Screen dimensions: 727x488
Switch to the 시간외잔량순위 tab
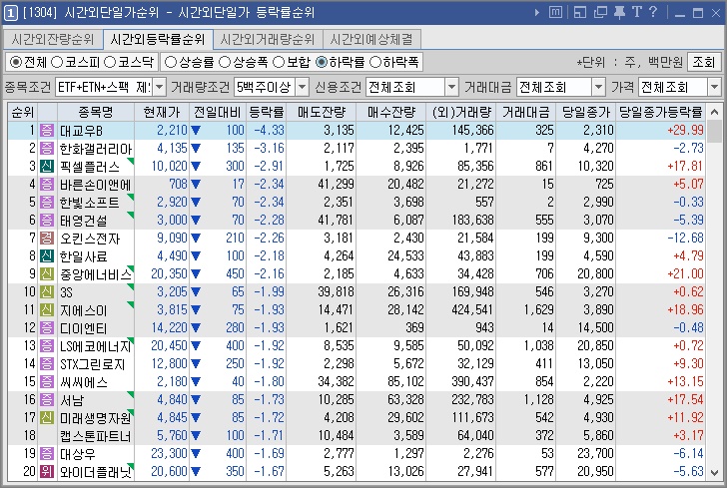tap(53, 39)
